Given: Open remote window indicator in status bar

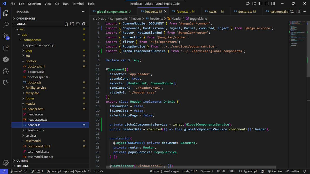Looking at the screenshot, I should coord(4,171).
